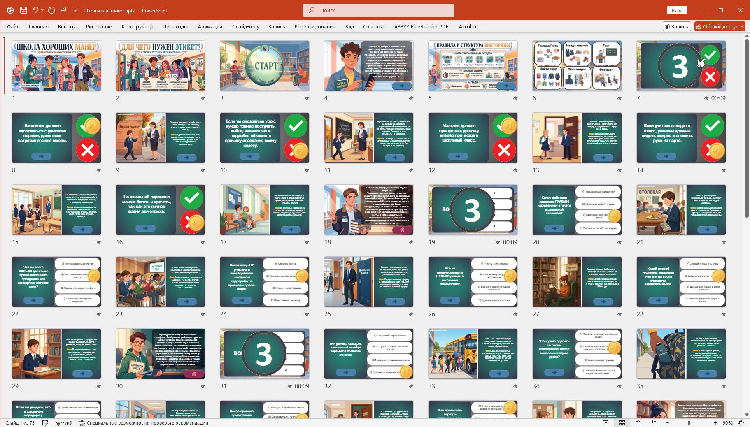Click the transition star under slide 15
750x427 pixels.
[x=98, y=242]
